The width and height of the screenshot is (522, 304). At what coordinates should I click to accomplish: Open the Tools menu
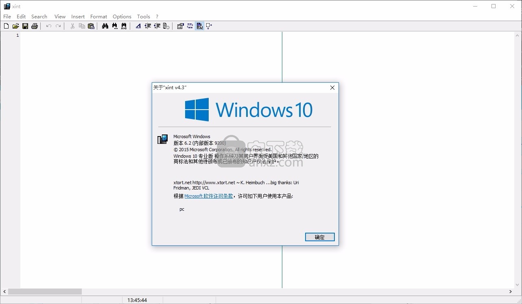(x=144, y=17)
